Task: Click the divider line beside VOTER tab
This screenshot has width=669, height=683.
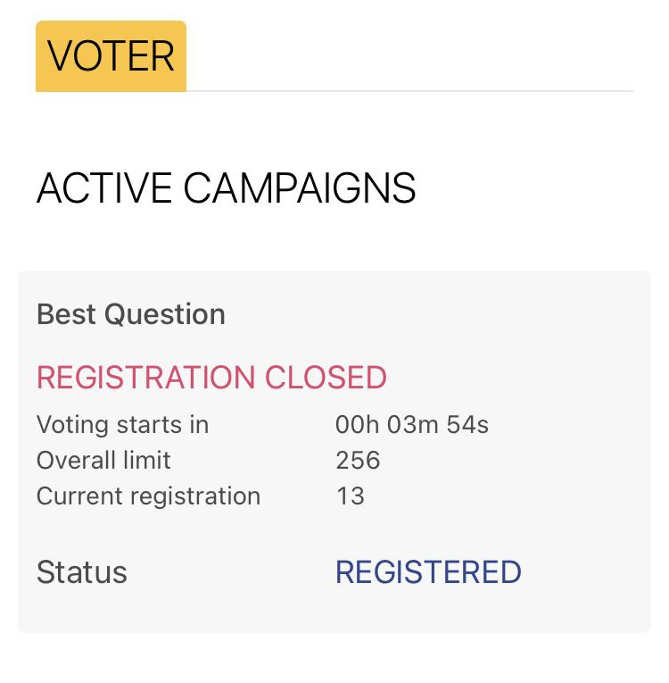Action: click(x=410, y=91)
